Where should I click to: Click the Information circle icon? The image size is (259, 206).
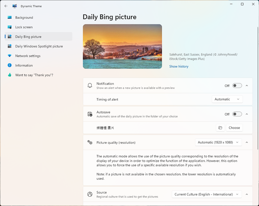coord(10,65)
